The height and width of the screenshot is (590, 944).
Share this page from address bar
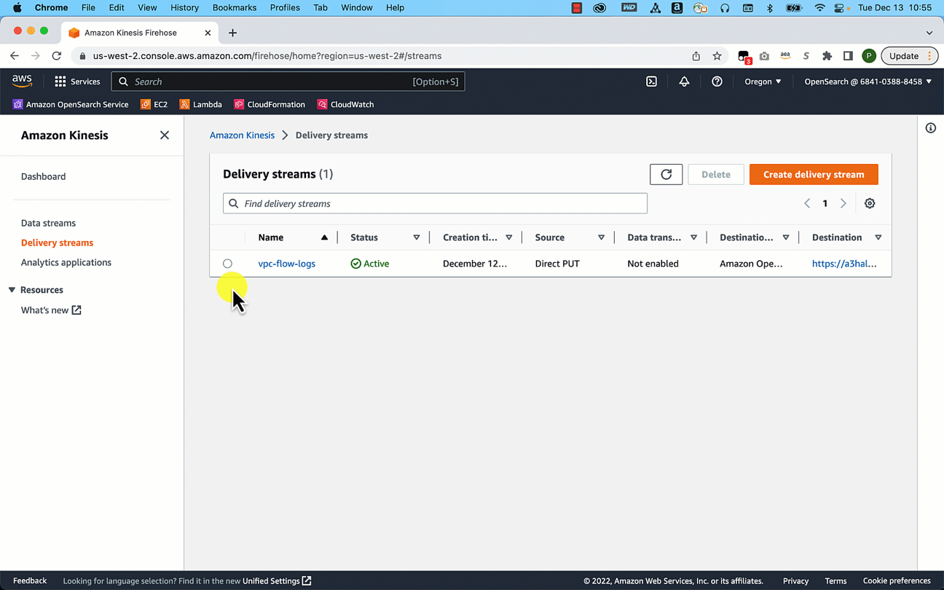tap(696, 56)
